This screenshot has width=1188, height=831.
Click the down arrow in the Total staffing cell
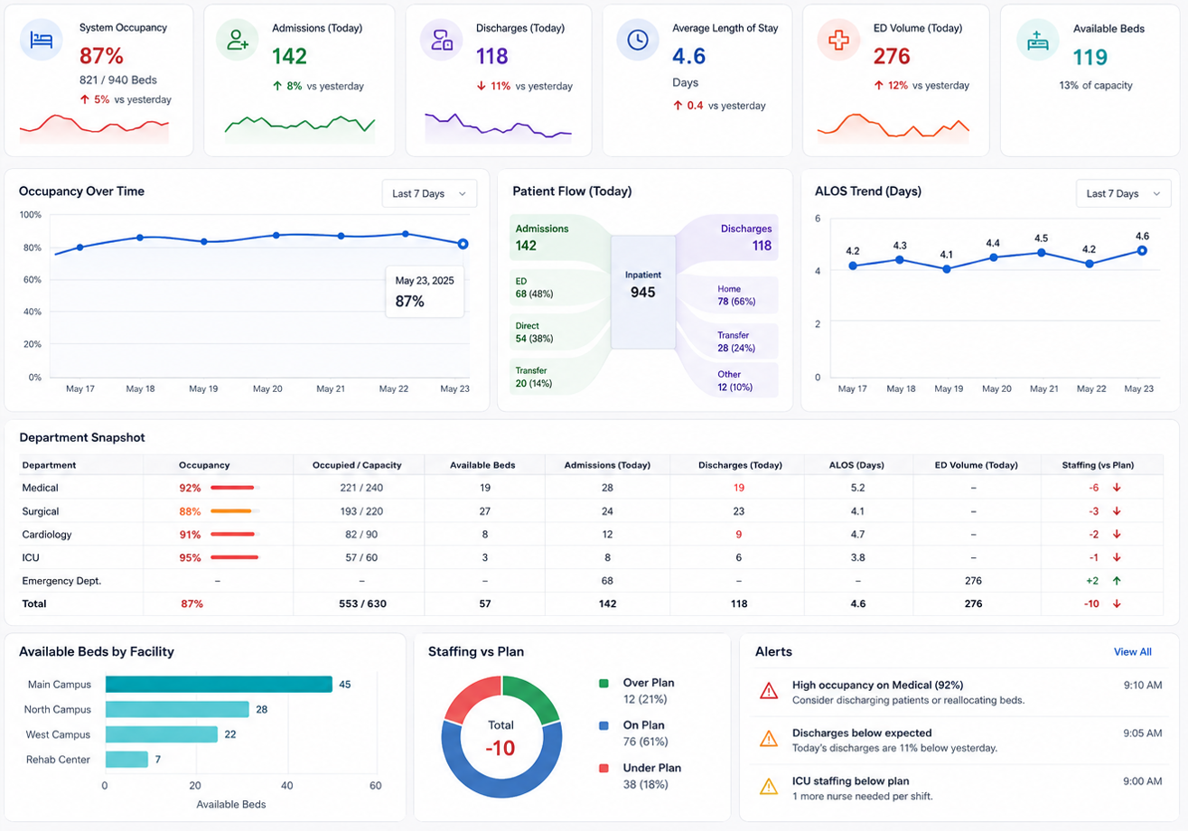pyautogui.click(x=1117, y=603)
